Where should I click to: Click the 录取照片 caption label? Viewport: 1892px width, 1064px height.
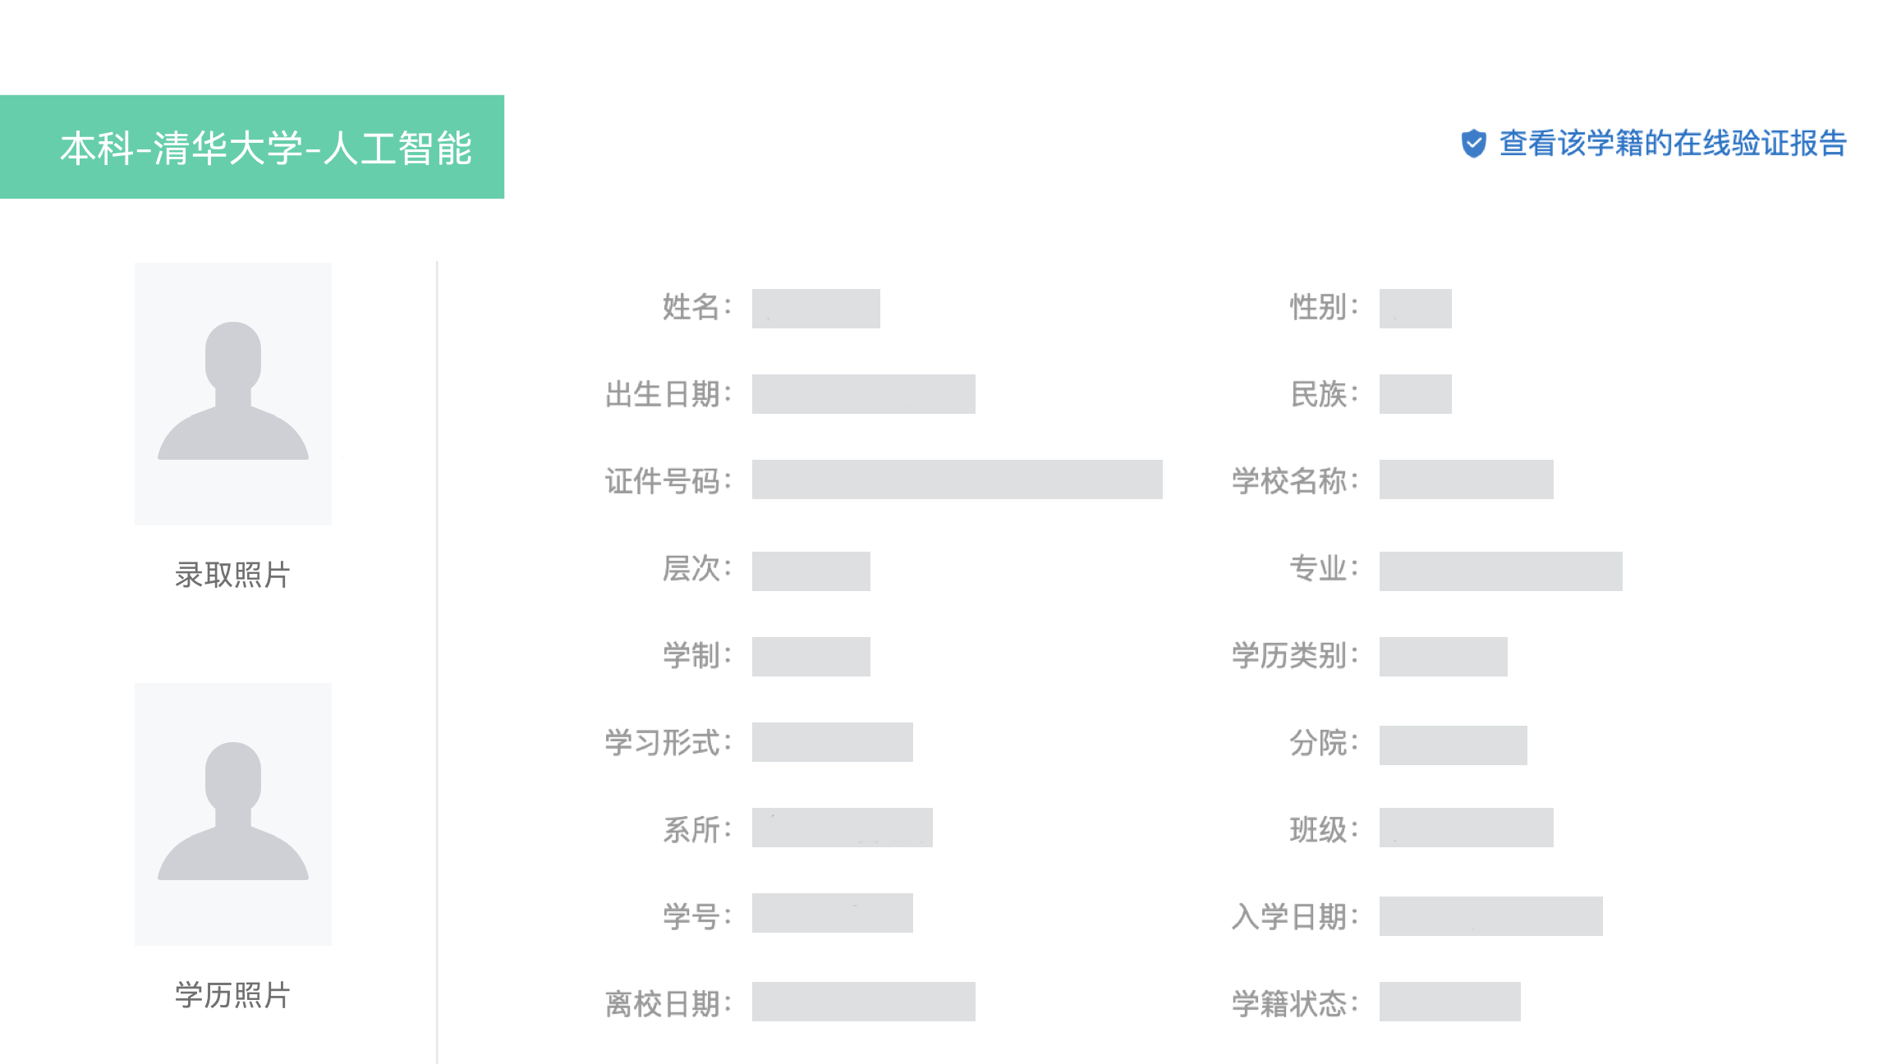pos(232,575)
